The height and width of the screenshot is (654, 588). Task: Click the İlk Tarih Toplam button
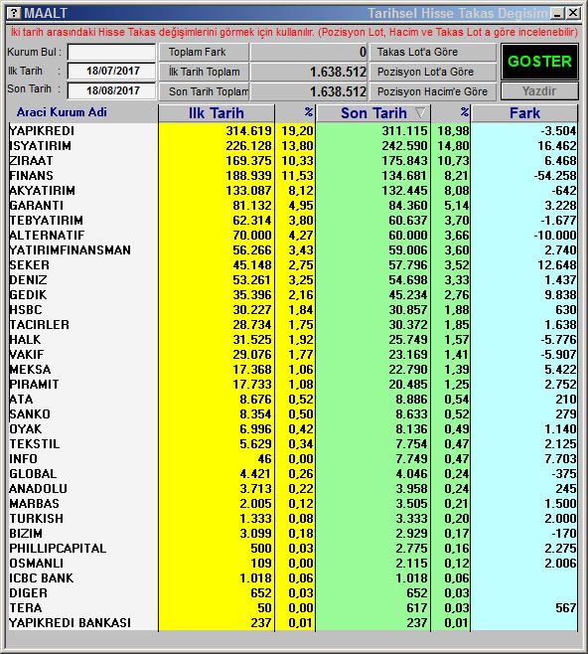coord(204,72)
